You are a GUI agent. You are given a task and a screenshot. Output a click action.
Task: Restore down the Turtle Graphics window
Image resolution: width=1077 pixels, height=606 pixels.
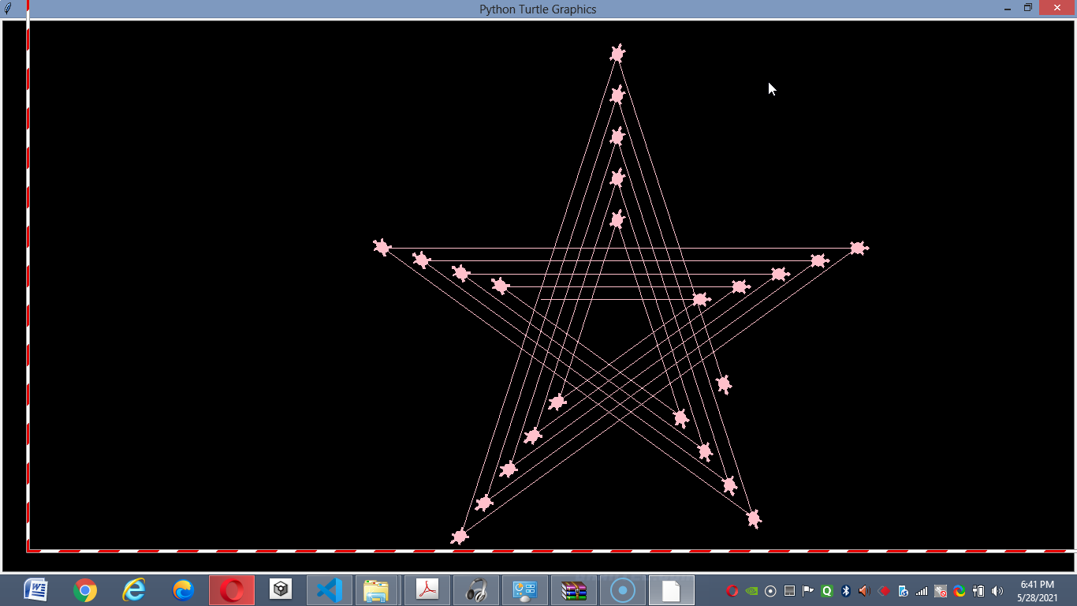tap(1028, 8)
